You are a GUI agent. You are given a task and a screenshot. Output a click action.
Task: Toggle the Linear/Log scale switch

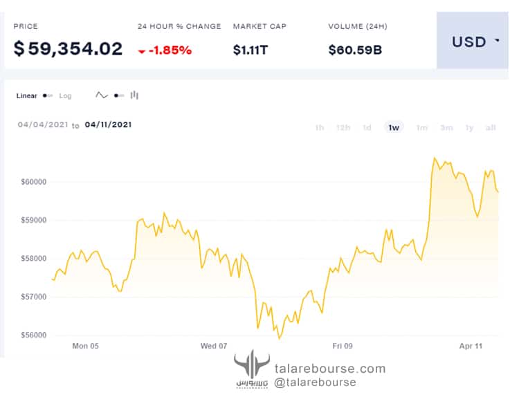pyautogui.click(x=48, y=95)
